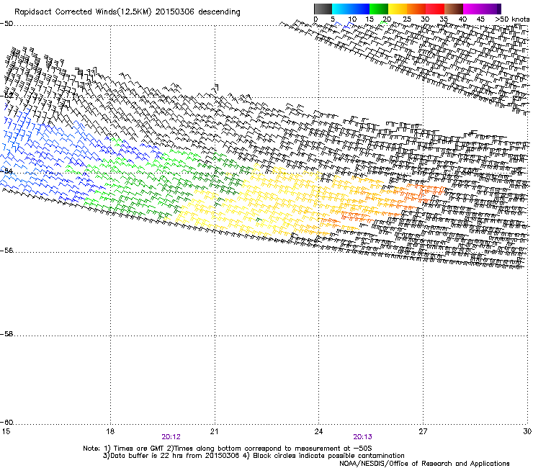The height and width of the screenshot is (468, 533).
Task: Click the 25 knots legend number
Action: 407,19
